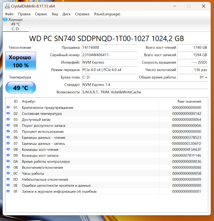Click the status orb of attribute 08
The height and width of the screenshot is (221, 214).
point(8,149)
